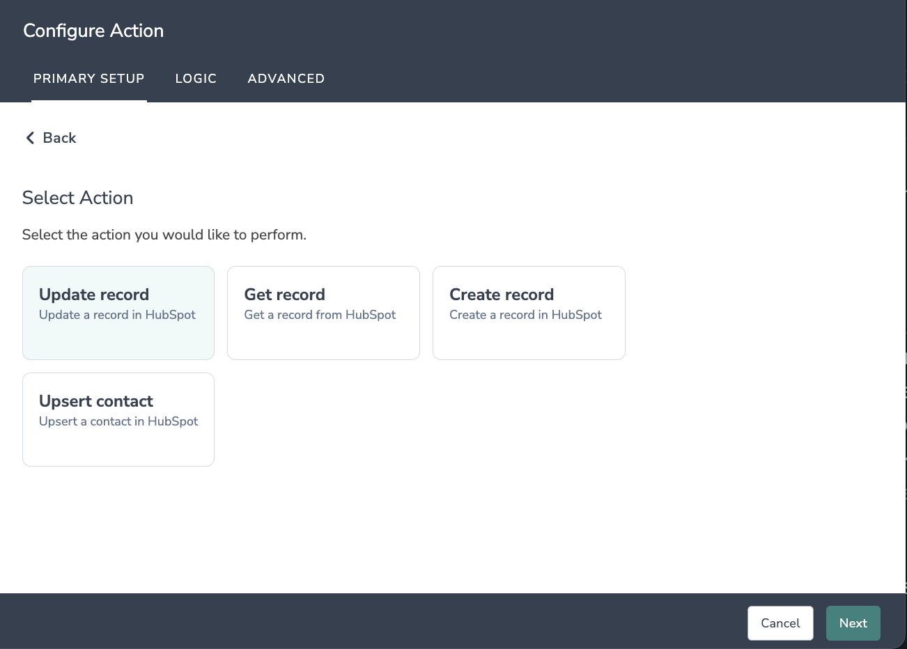Click 'Update a record in HubSpot' description
The image size is (907, 649).
117,315
